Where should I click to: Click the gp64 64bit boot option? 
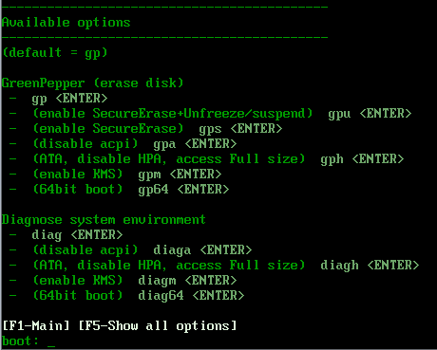click(x=131, y=190)
